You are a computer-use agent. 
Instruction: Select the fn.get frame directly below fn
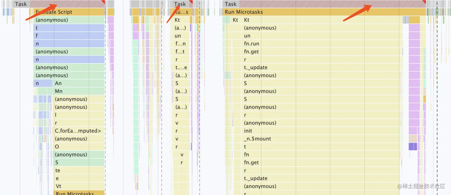pos(321,163)
